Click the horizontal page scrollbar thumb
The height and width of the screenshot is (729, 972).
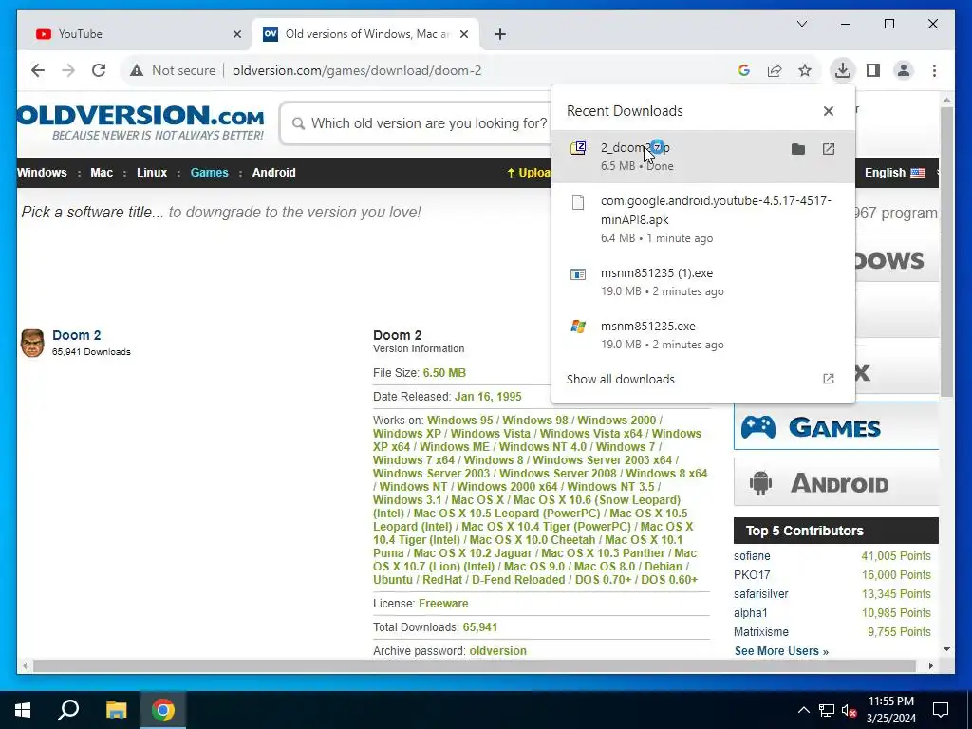[x=475, y=665]
